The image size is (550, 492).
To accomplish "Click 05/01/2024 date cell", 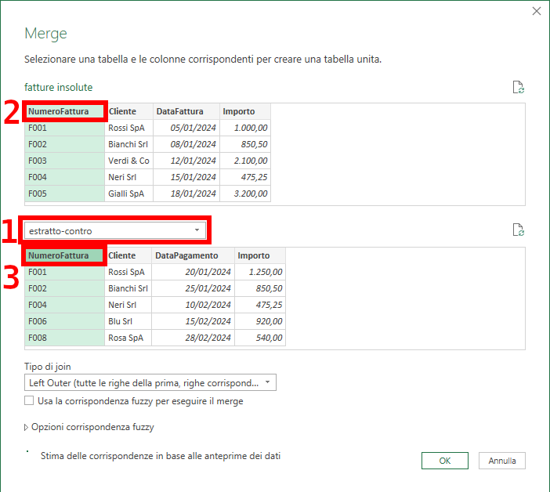I will point(186,128).
